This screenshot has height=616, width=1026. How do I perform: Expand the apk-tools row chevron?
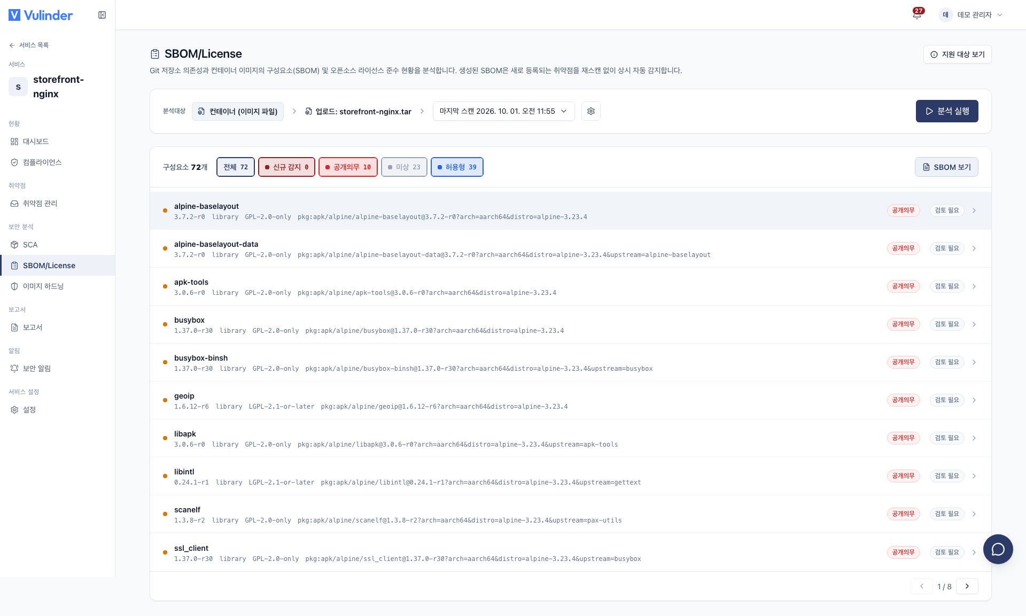974,286
